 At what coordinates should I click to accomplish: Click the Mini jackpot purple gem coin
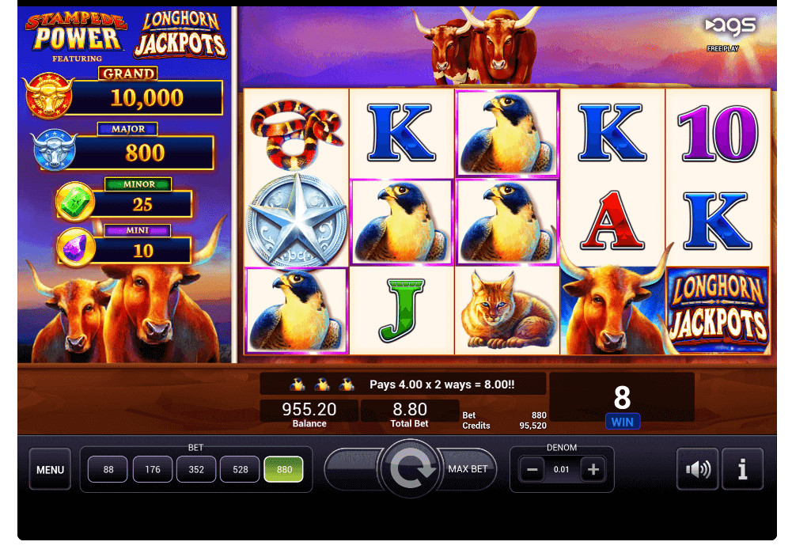click(x=76, y=248)
